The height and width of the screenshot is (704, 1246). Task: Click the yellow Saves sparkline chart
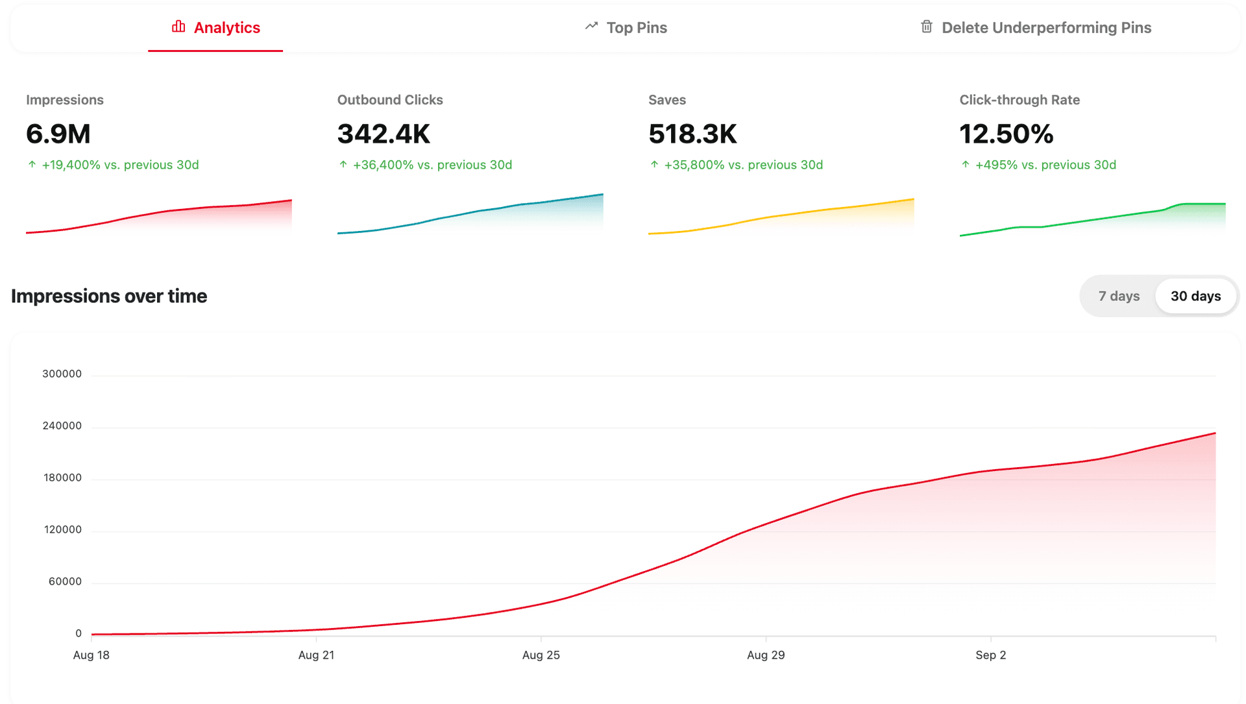(781, 216)
